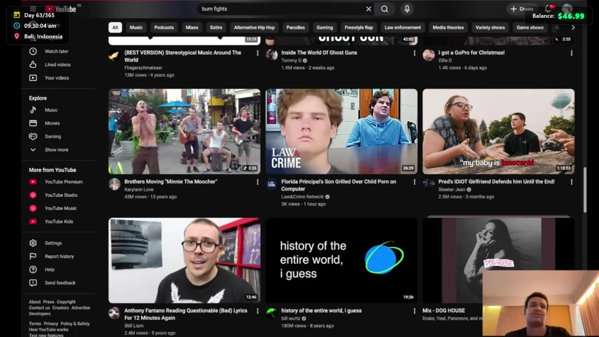The image size is (599, 337).
Task: Open the Copyright footer link
Action: point(66,302)
